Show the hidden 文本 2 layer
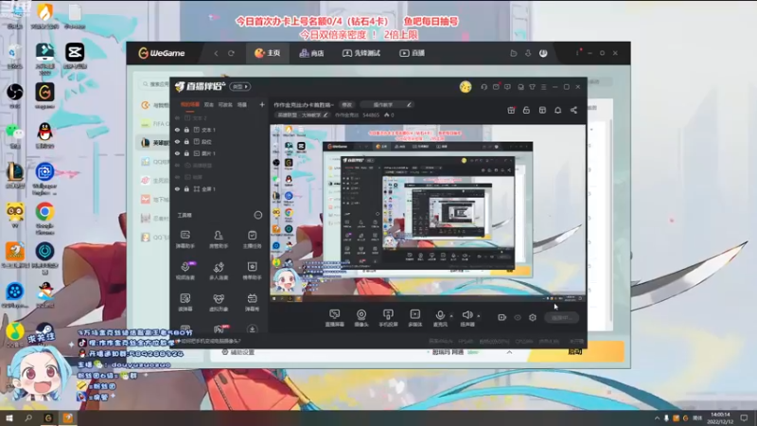The image size is (757, 426). [177, 117]
